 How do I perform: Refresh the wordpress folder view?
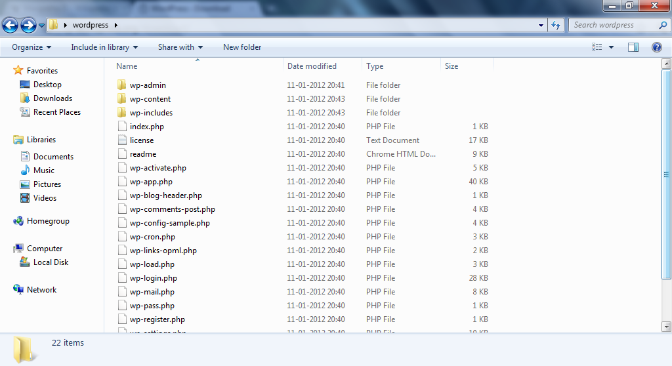(556, 26)
